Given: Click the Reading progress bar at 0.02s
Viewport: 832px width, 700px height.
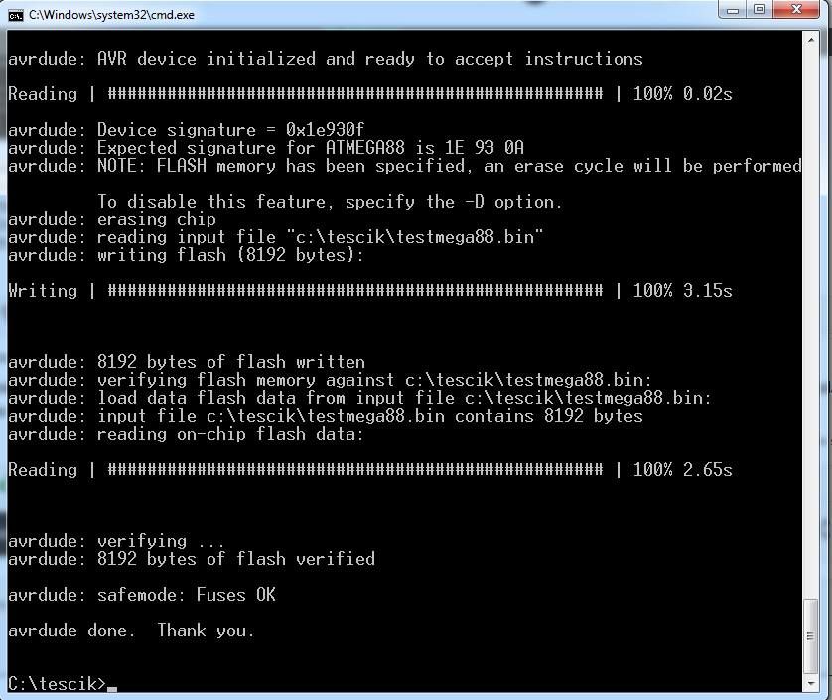Looking at the screenshot, I should (x=370, y=94).
